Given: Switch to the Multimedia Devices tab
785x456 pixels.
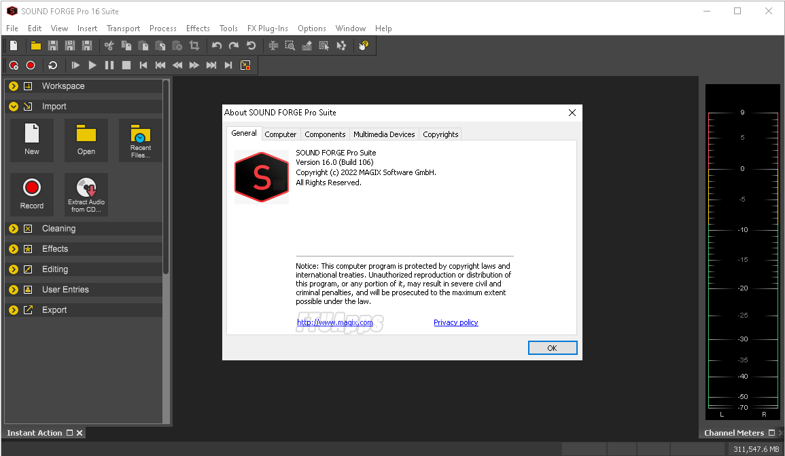Looking at the screenshot, I should [x=384, y=134].
